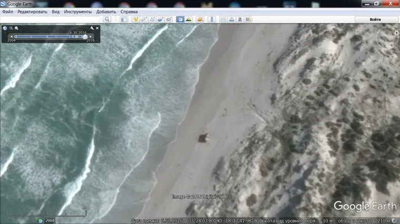Click the search magnifier icon in toolbar
This screenshot has width=400, height=224.
coord(107,19)
